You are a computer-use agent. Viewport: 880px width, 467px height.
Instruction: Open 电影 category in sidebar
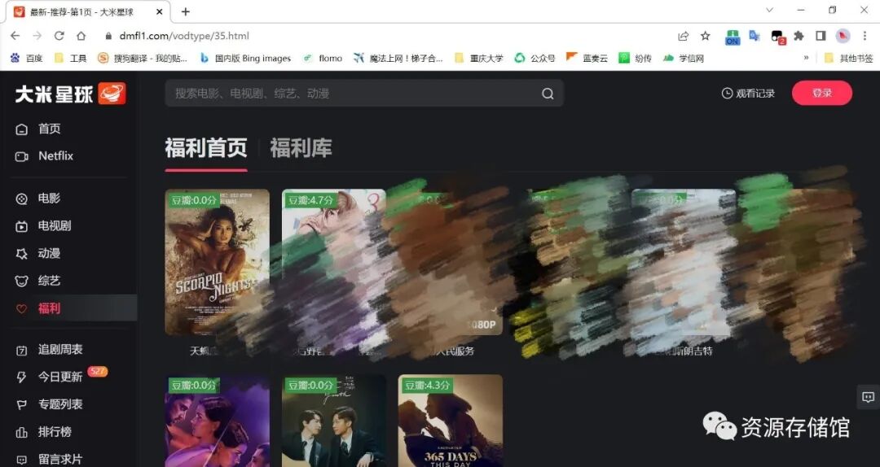tap(37, 199)
